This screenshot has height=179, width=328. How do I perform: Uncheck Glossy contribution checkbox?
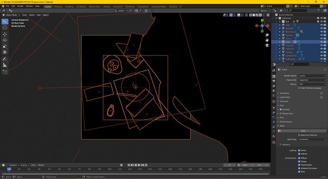tap(299, 161)
